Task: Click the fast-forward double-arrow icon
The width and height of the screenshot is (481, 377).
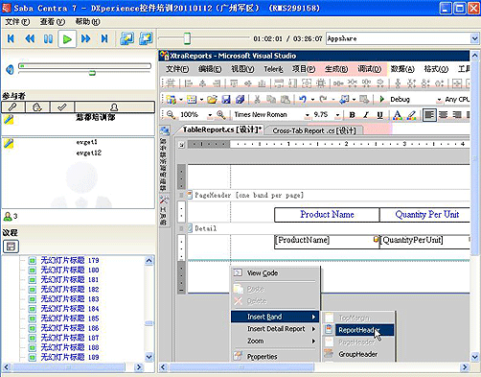Action: (x=85, y=39)
